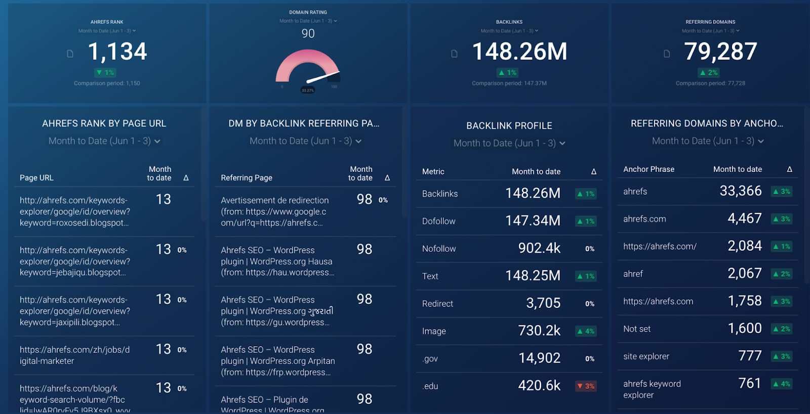Click the 'ahref' anchor phrase row
Viewport: 810px width, 414px height.
click(708, 274)
